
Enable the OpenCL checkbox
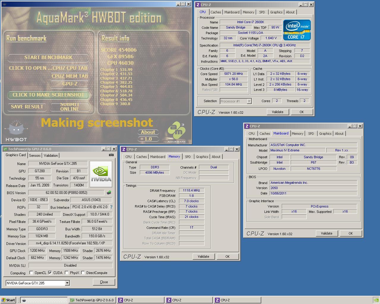31,273
